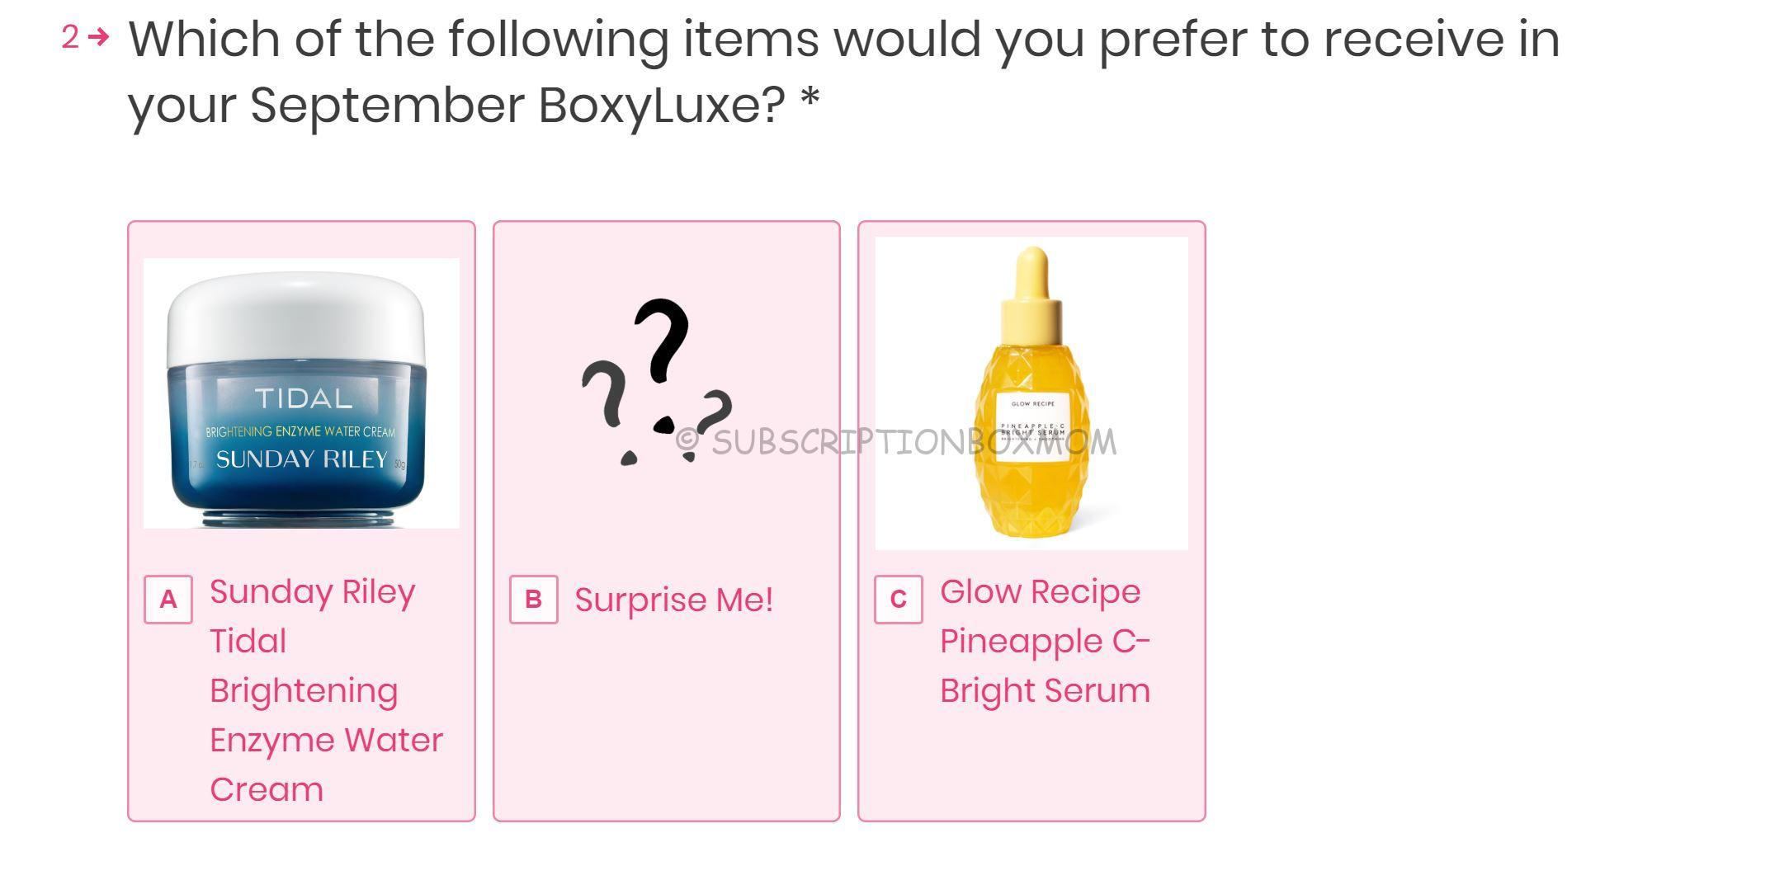
Task: Click the required asterisk after BoxyLuxe?
Action: (x=810, y=99)
